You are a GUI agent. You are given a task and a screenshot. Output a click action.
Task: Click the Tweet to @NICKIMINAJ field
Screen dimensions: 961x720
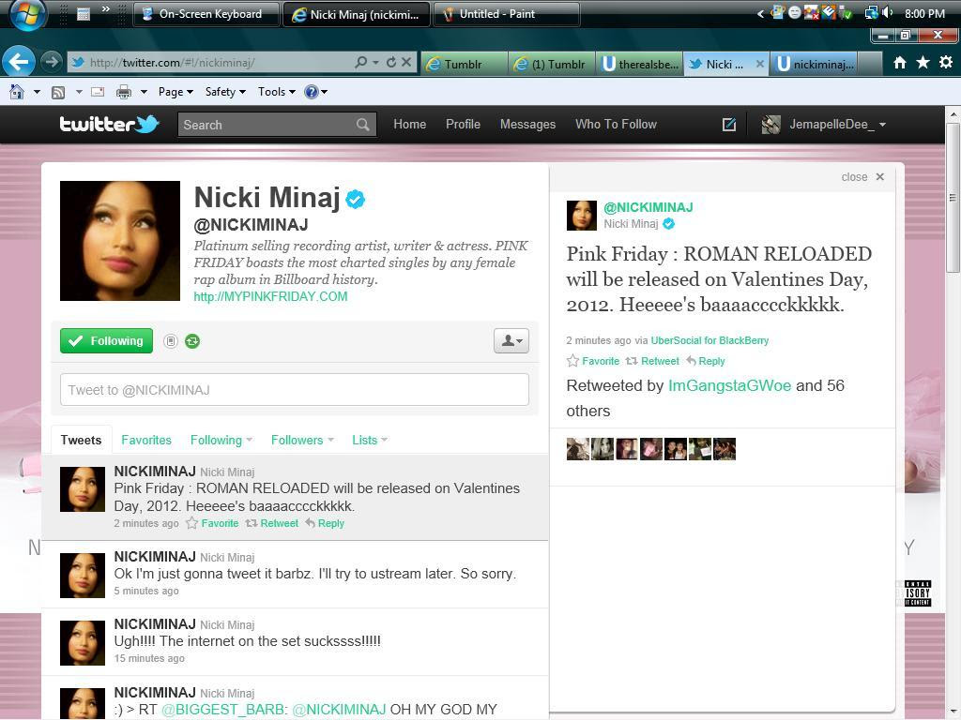click(294, 389)
